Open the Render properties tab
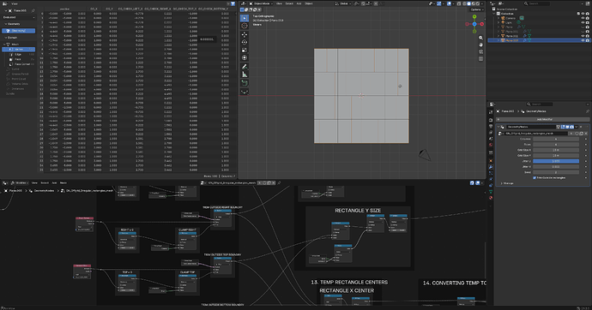This screenshot has height=310, width=592. (491, 120)
